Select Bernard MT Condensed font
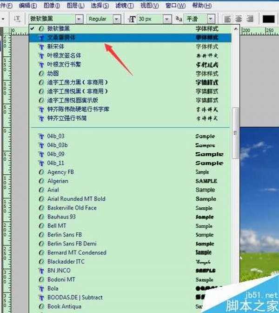Screen dimensions: 279x313 coord(130,253)
